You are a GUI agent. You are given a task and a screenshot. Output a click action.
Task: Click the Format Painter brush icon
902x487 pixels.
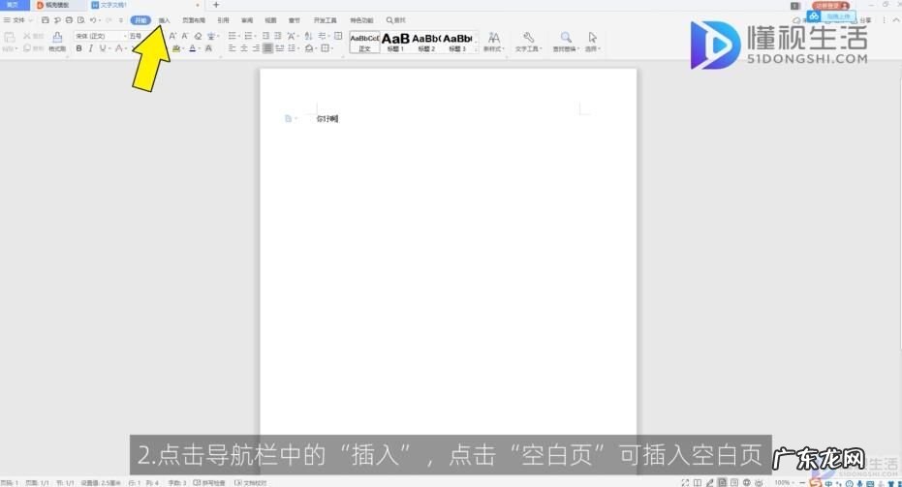[57, 38]
